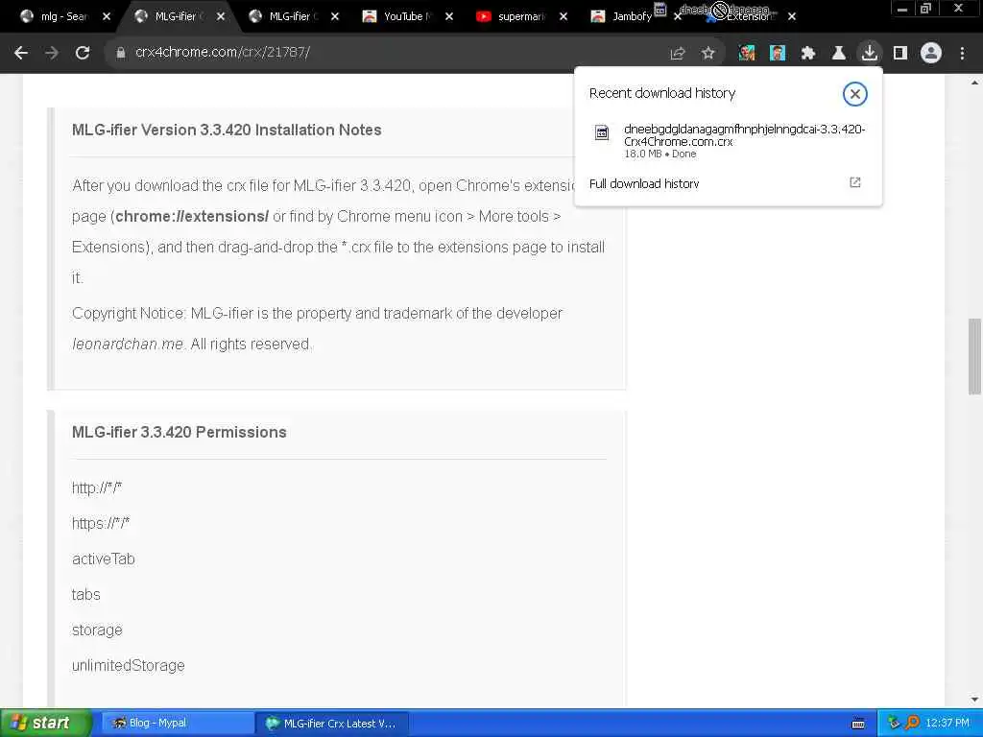Click the orange magnifier tray icon

coord(912,723)
